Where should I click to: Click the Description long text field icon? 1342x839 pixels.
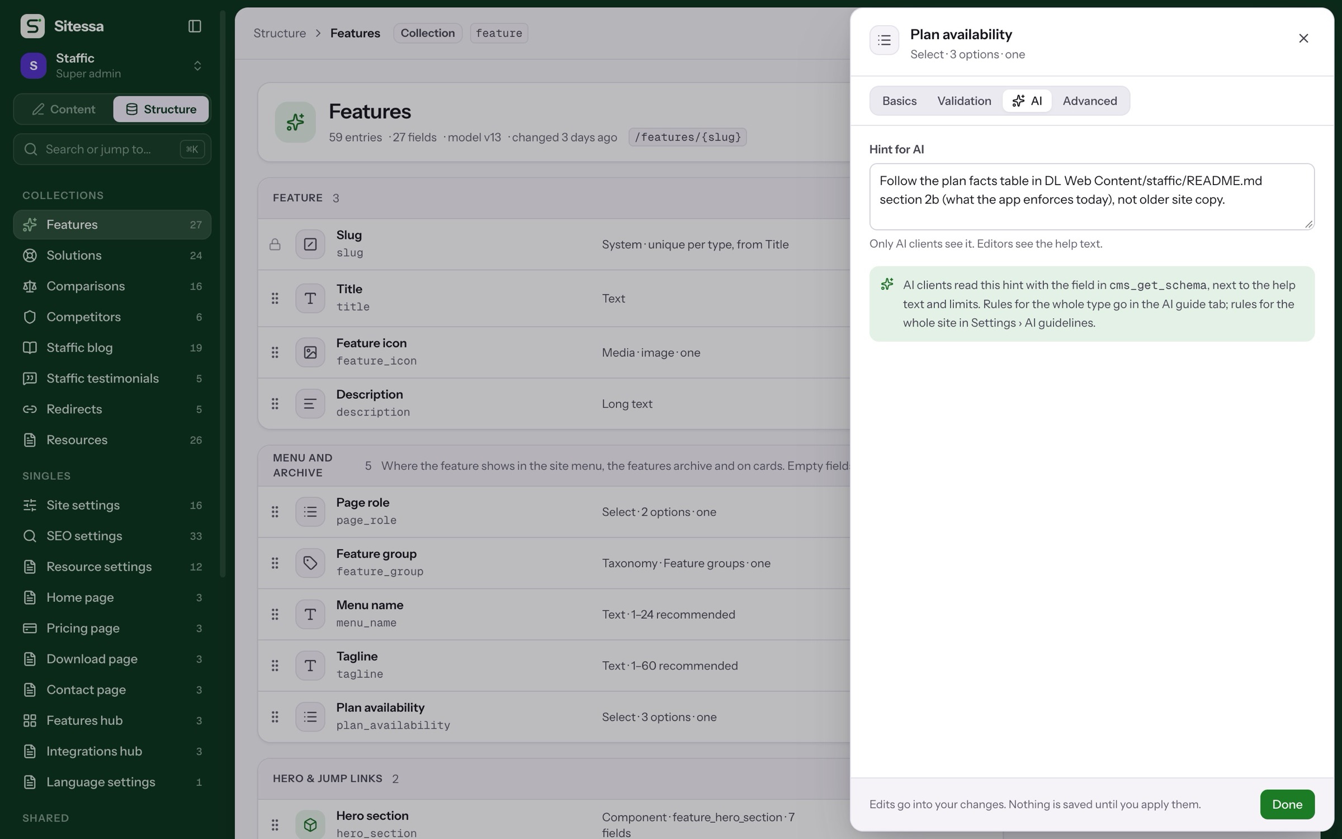[x=310, y=403]
